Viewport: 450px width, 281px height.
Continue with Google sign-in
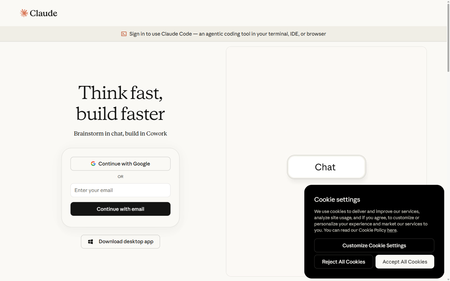tap(120, 164)
